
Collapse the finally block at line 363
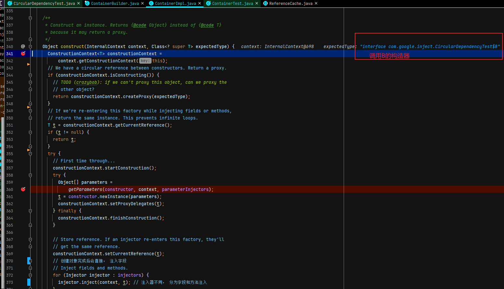point(30,211)
